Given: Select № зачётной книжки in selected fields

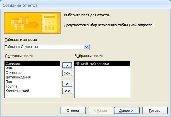Looking at the screenshot, I should 102,64.
